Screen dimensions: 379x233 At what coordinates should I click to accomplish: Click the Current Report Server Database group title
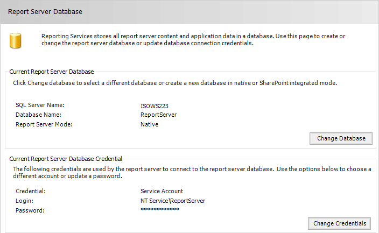tap(52, 72)
